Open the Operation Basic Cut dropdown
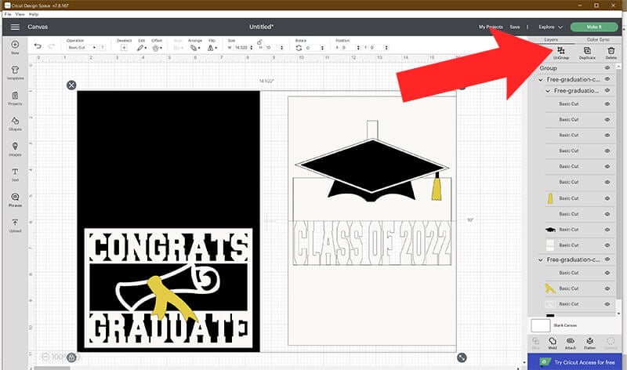Screen dimensions: 627x370 click(x=82, y=48)
